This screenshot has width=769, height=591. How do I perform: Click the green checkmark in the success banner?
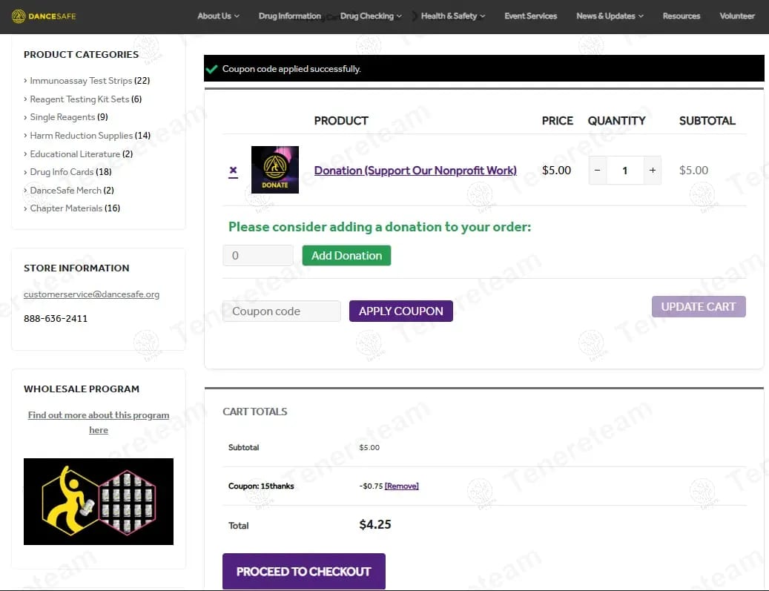pyautogui.click(x=211, y=69)
